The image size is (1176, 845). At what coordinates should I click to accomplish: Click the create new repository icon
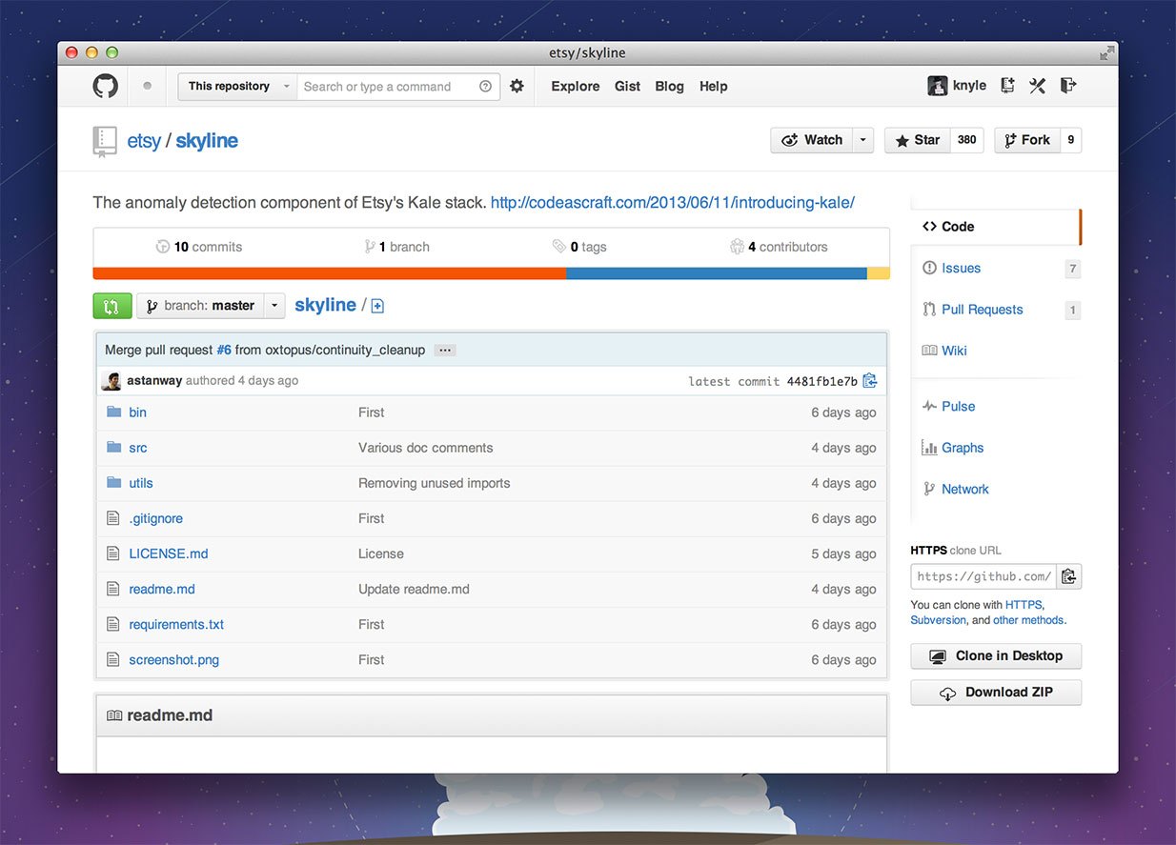pos(1007,86)
